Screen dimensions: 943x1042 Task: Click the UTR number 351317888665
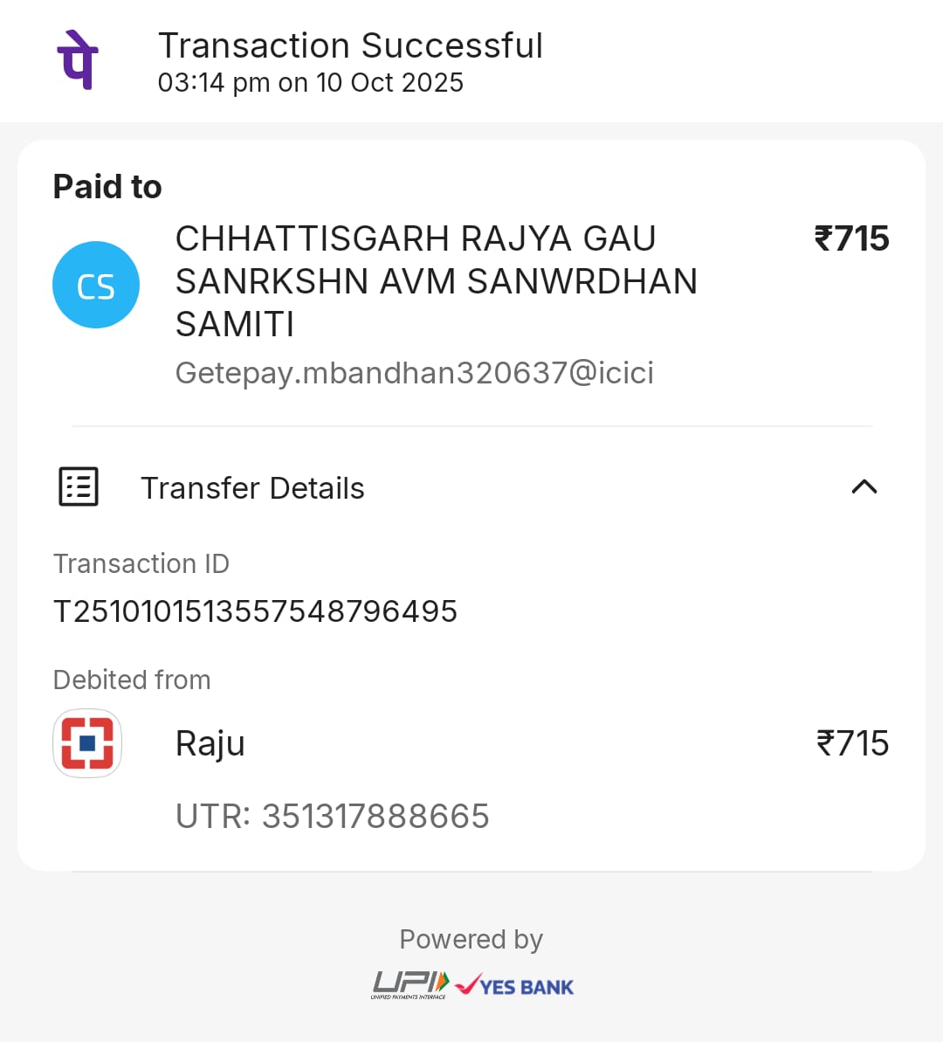click(332, 817)
